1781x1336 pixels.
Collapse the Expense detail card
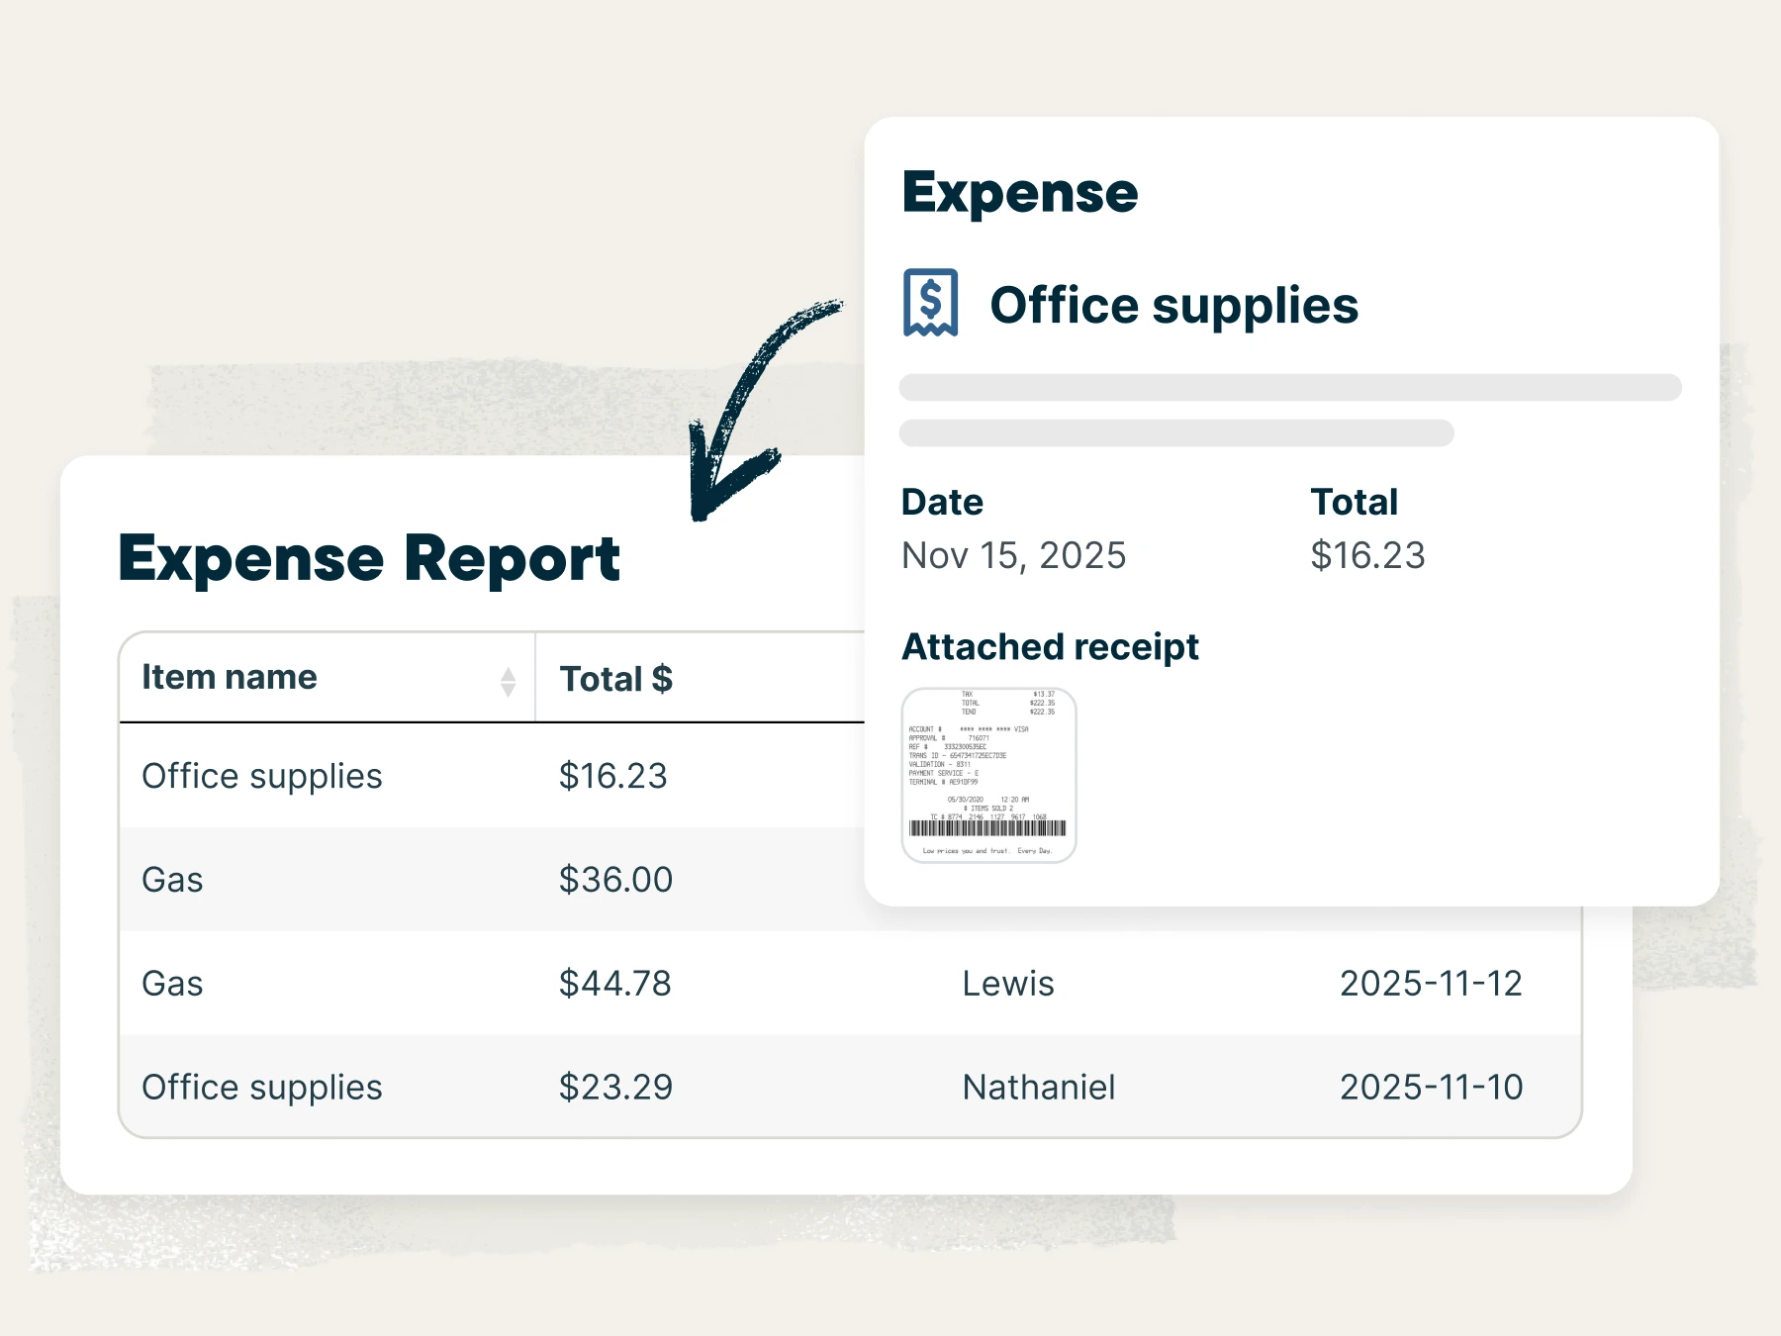click(1021, 192)
